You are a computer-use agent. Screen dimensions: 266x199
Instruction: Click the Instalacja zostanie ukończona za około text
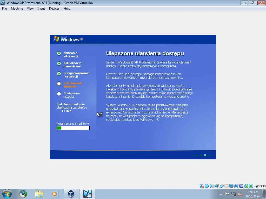tap(72, 106)
